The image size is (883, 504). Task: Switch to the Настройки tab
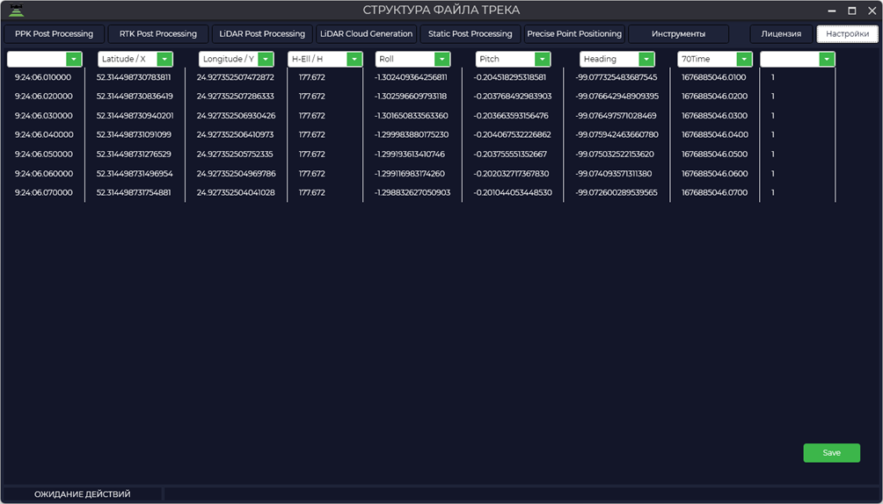tap(848, 33)
